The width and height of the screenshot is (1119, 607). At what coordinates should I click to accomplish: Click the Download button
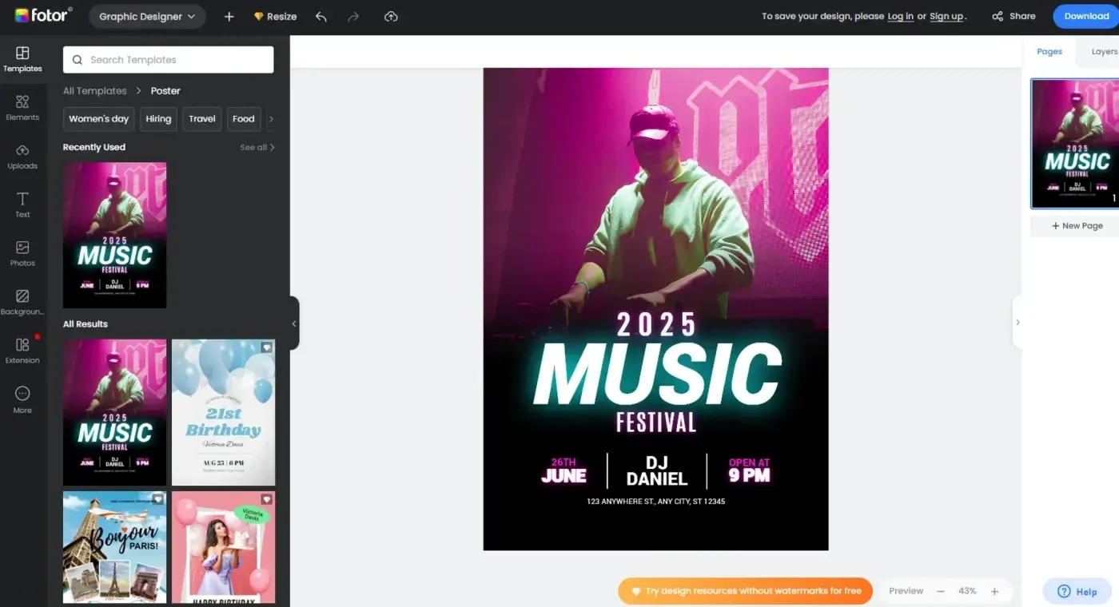click(1086, 16)
